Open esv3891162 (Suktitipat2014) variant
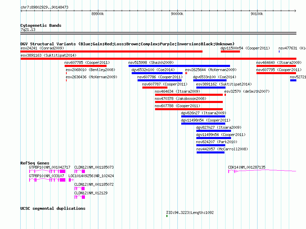Screen dimensions: 306x229 point(224,84)
